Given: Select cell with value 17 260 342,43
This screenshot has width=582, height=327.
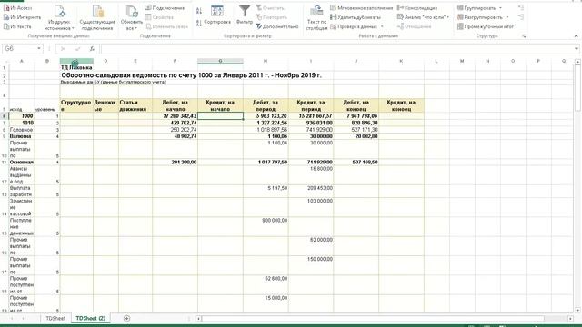Looking at the screenshot, I should point(175,116).
